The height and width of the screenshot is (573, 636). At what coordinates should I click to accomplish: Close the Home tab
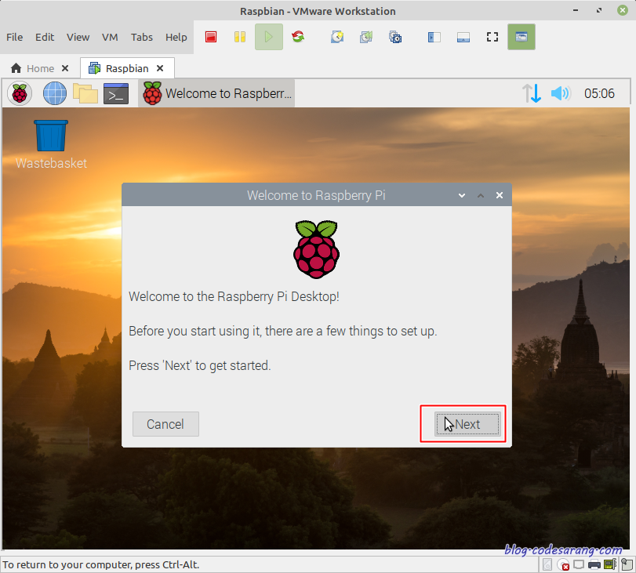click(65, 68)
